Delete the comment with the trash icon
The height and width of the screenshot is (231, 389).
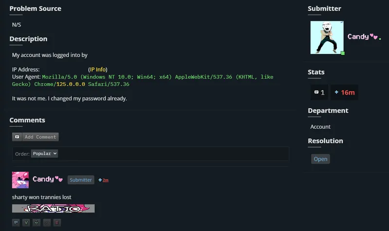[x=57, y=222]
